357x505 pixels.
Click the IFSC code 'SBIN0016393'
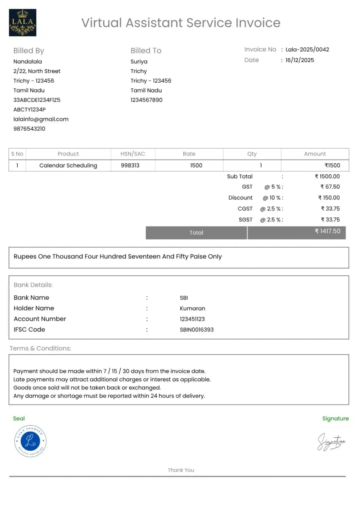(x=197, y=330)
